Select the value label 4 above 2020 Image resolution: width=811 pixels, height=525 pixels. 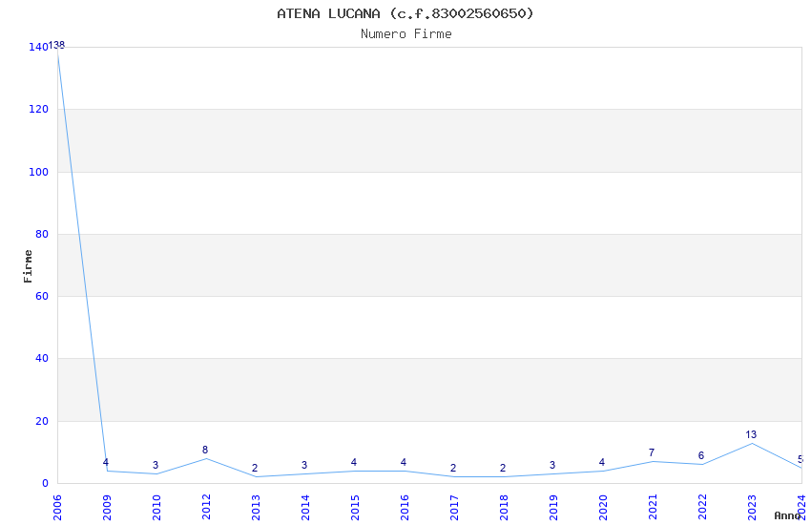tap(602, 462)
